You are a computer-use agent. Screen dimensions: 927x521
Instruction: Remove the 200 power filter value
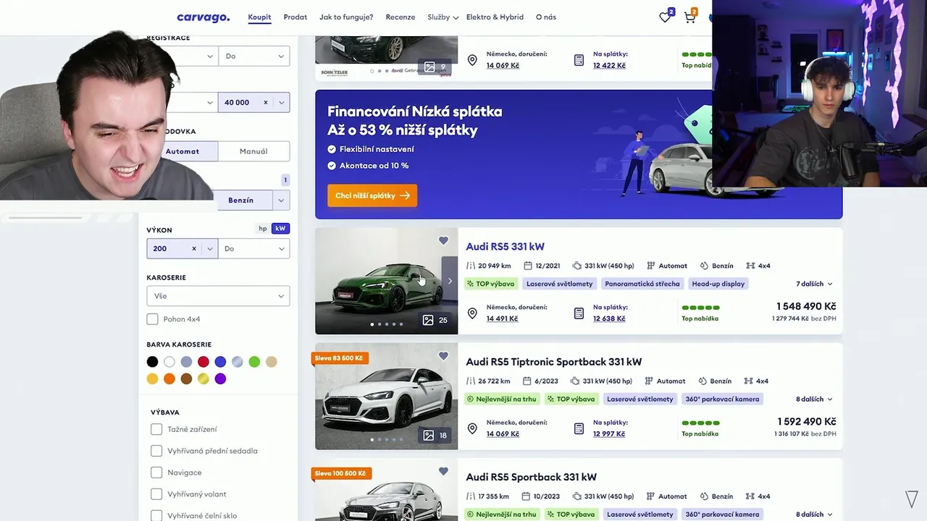193,248
